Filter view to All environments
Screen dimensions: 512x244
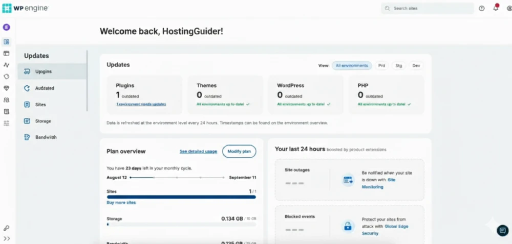pyautogui.click(x=352, y=66)
